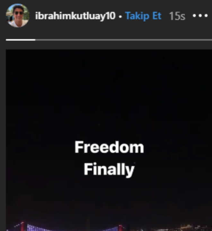Click the blank header above the progress bar
This screenshot has width=212, height=231.
pos(109,33)
